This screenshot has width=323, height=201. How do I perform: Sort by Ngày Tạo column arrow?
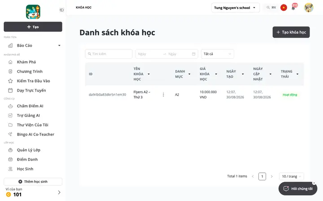[243, 74]
